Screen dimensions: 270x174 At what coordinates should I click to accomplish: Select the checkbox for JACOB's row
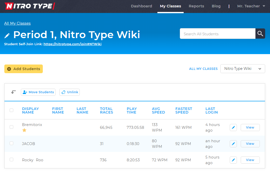11,143
